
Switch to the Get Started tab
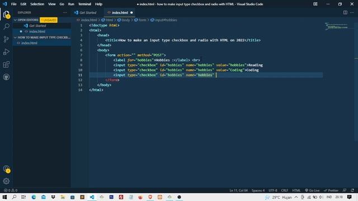(87, 12)
